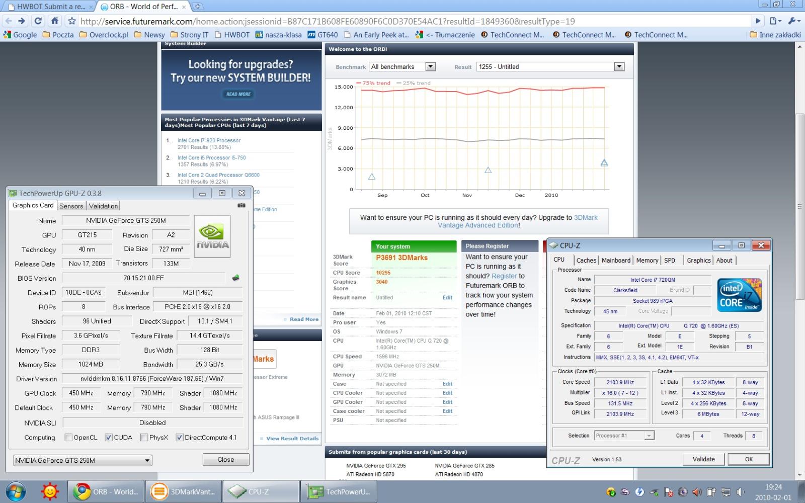This screenshot has width=805, height=503.
Task: Open the browser wrench settings menu
Action: pos(794,21)
